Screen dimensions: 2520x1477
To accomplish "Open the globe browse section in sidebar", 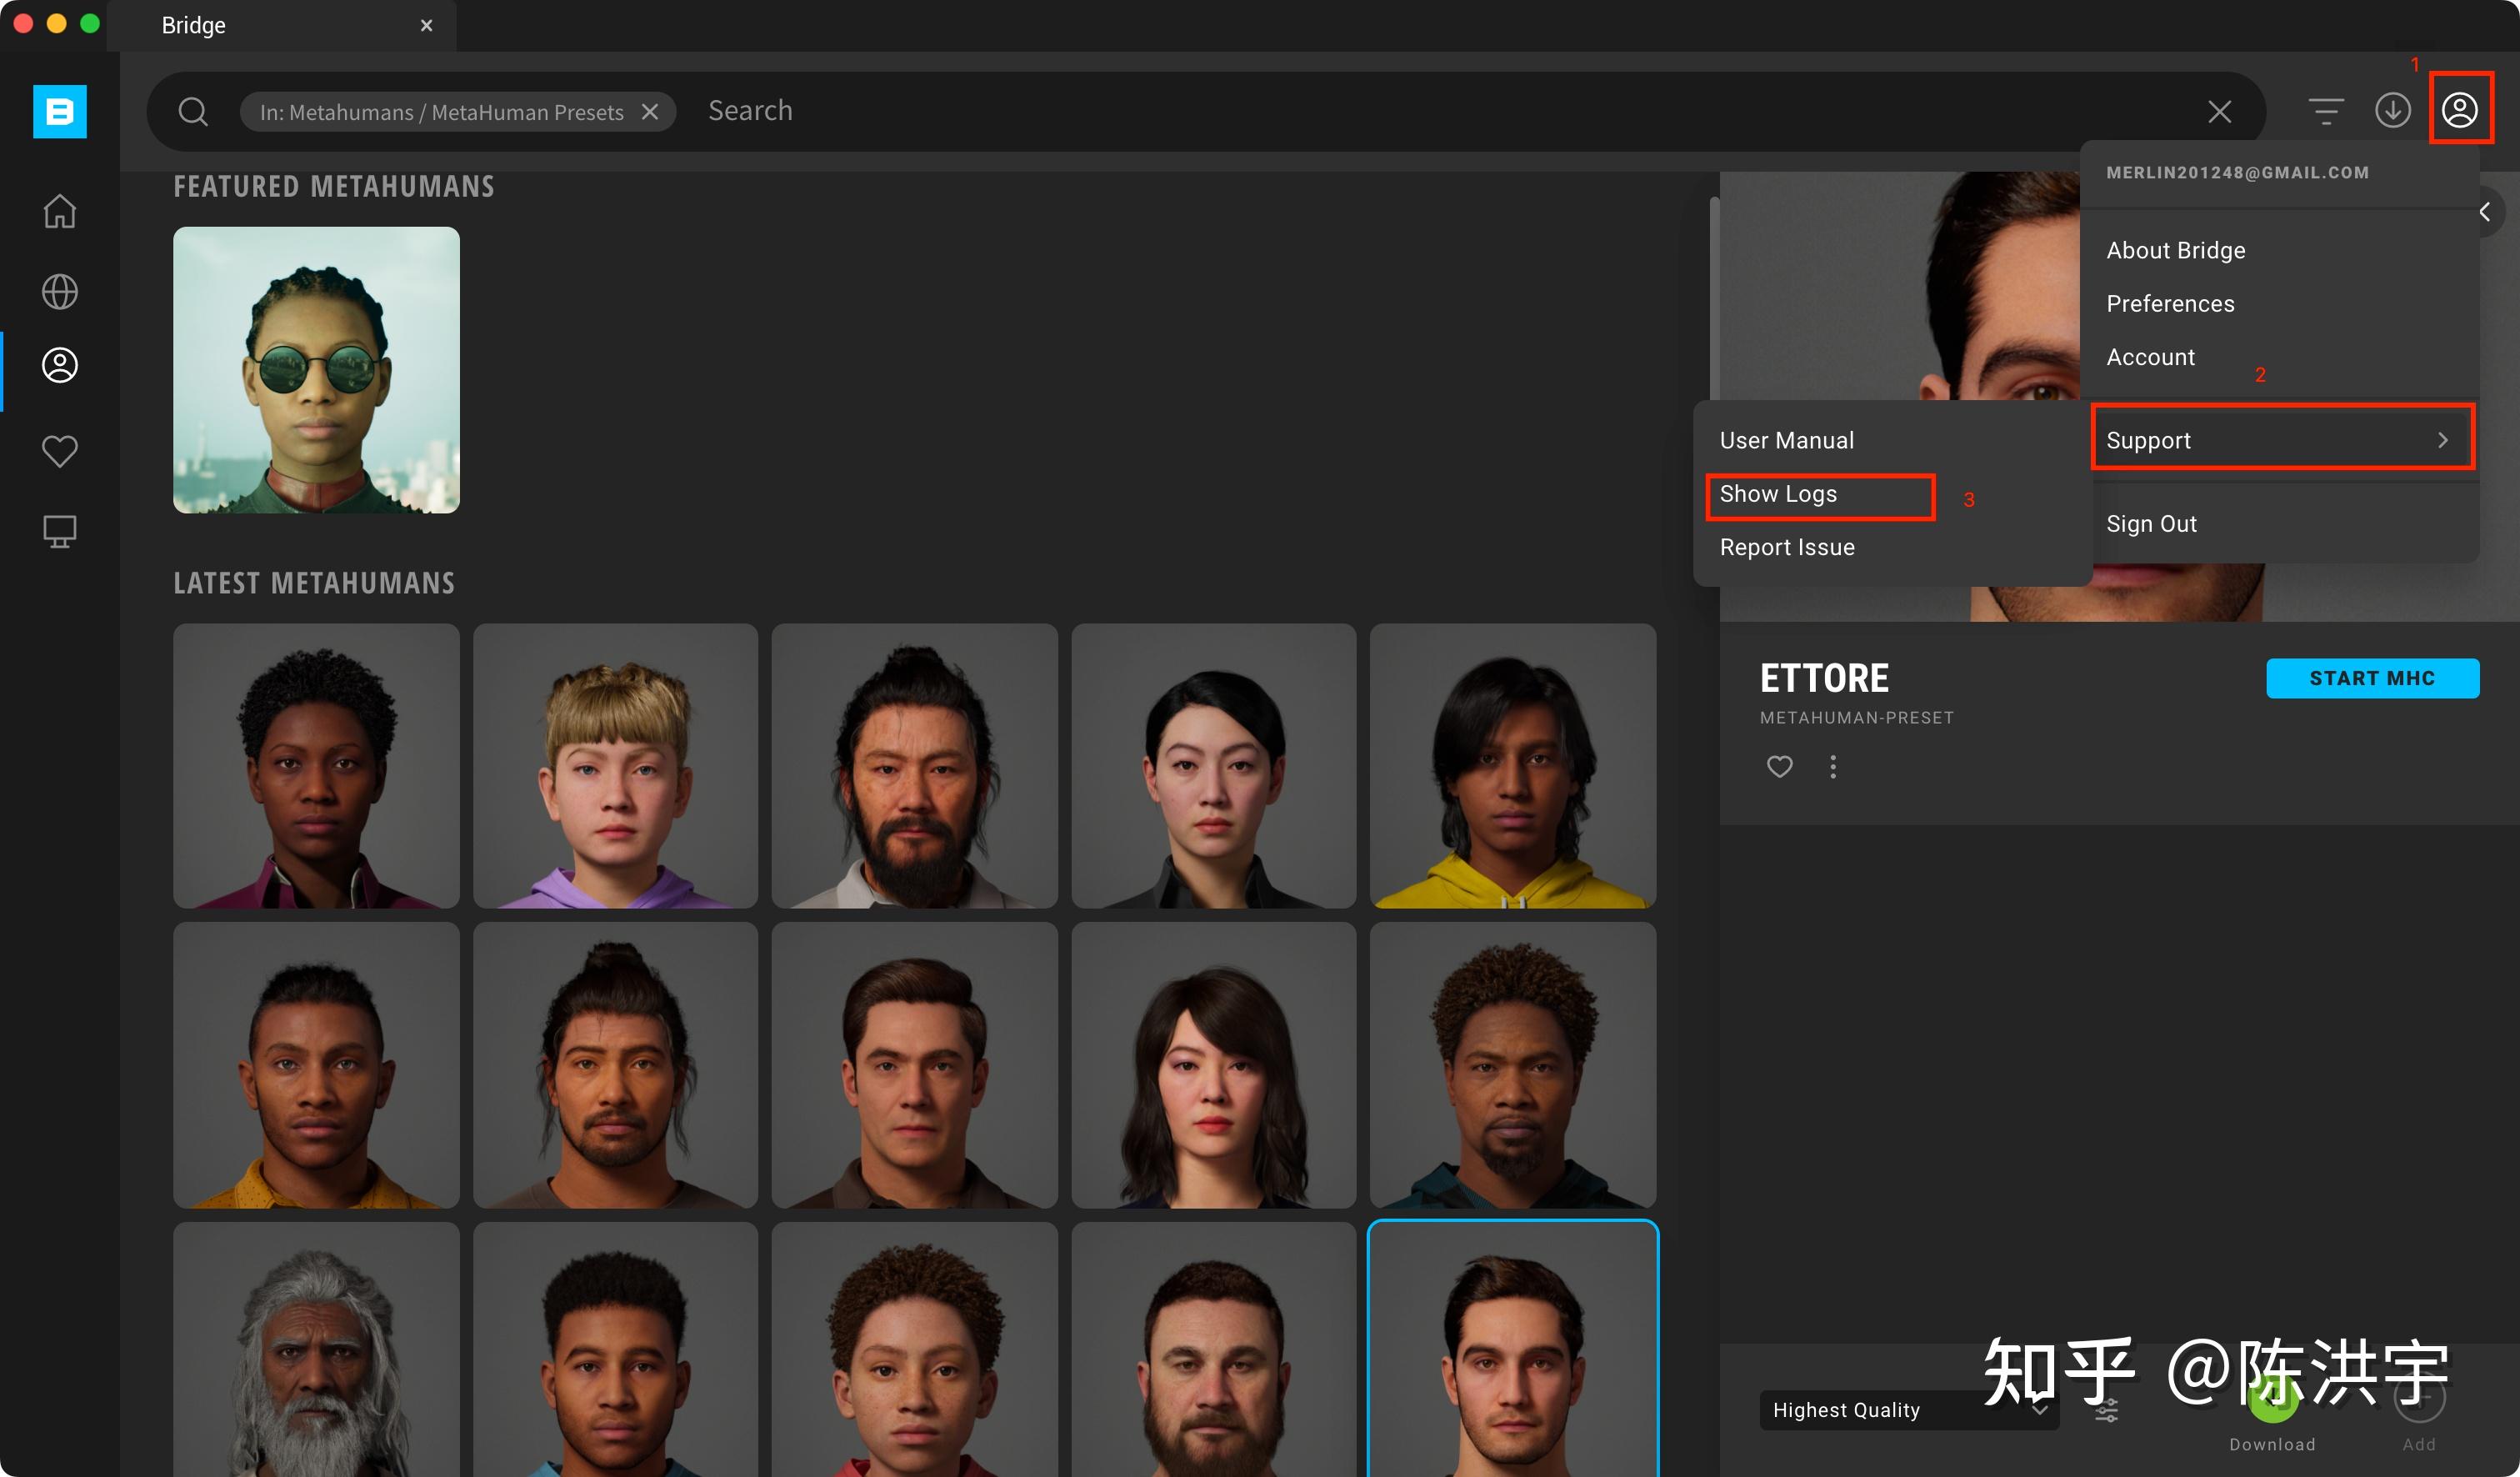I will point(59,292).
